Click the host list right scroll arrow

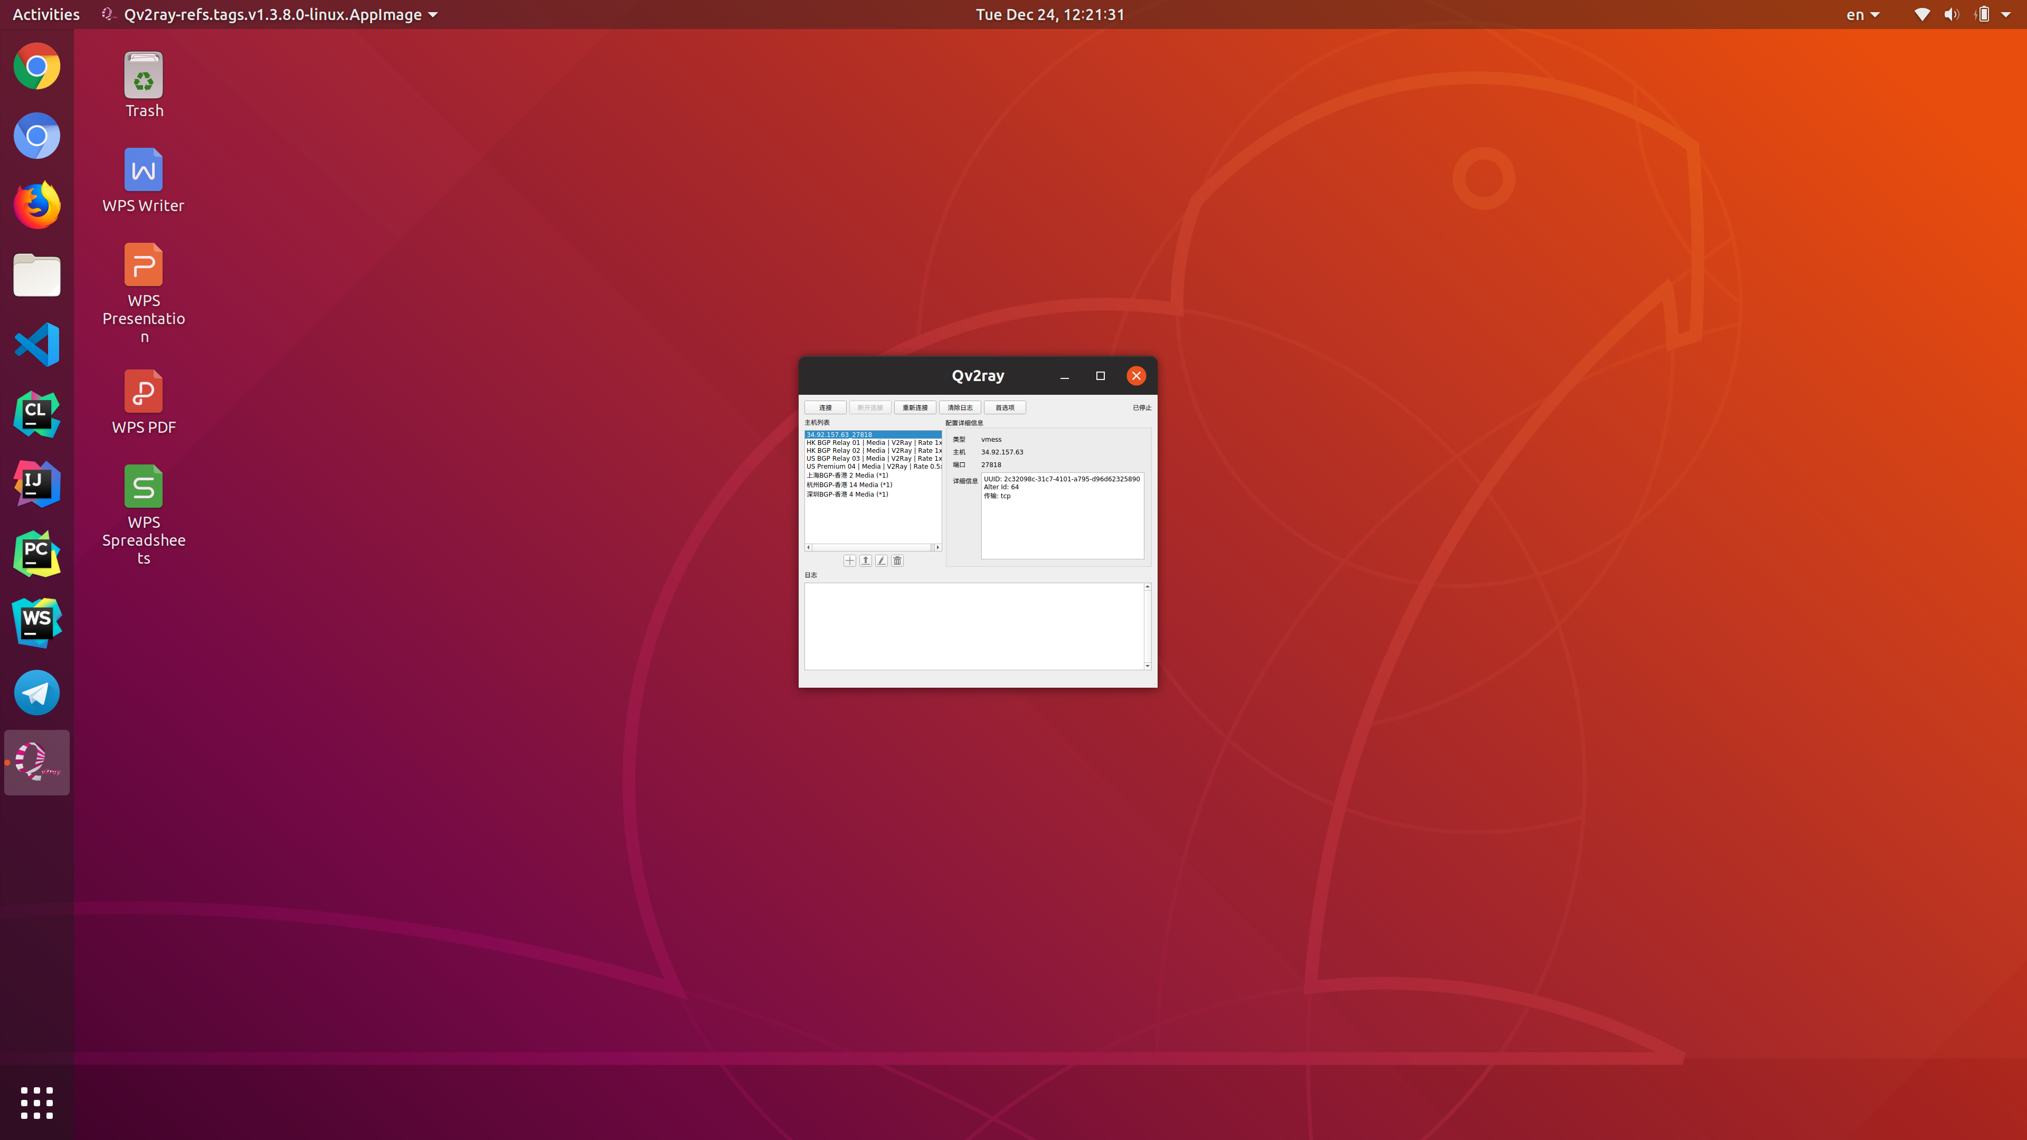pyautogui.click(x=937, y=547)
